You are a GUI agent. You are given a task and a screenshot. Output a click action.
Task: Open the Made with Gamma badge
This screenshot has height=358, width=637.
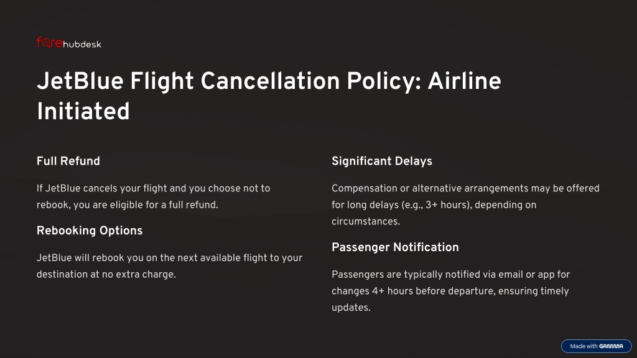[x=597, y=346]
